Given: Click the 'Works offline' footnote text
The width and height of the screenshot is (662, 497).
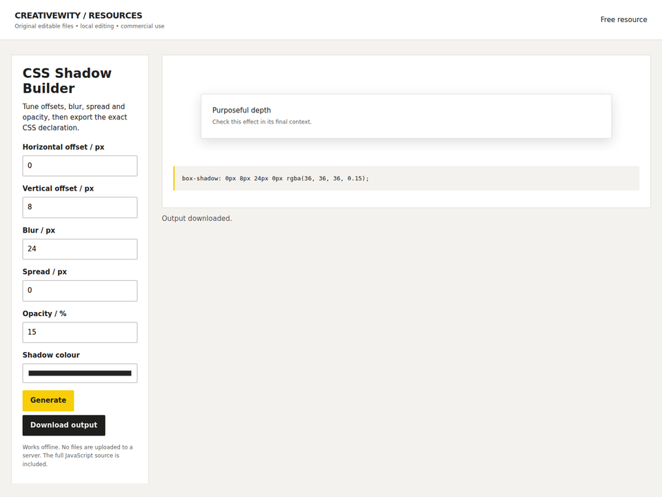Looking at the screenshot, I should point(78,456).
